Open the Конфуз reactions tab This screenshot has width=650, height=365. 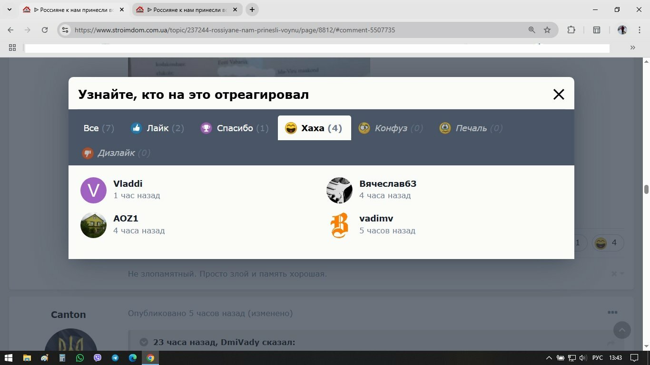point(391,128)
